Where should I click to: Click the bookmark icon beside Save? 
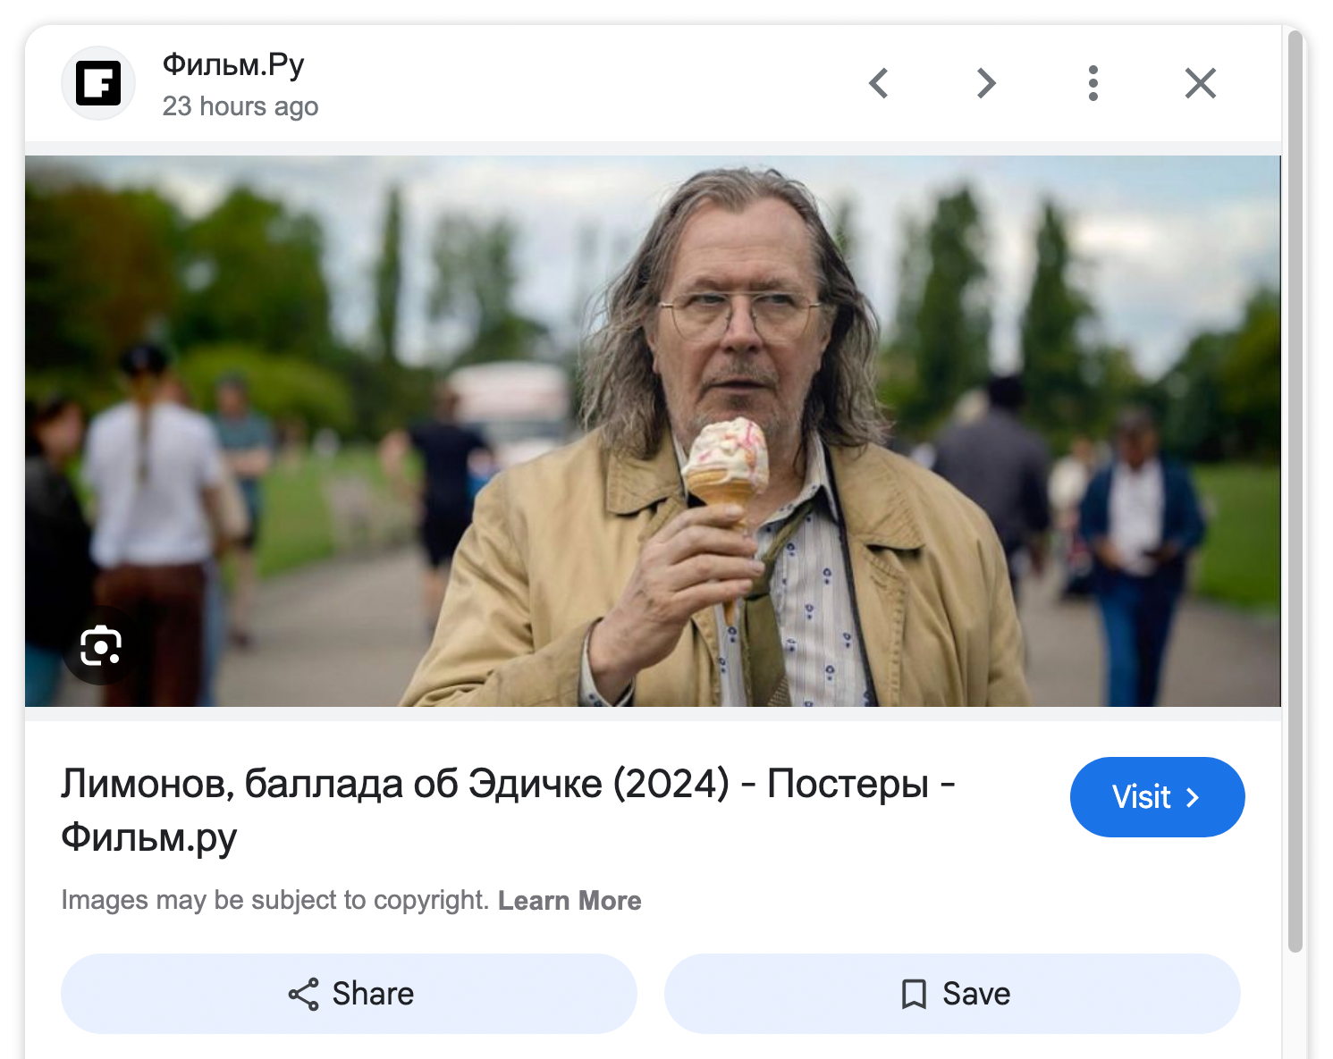[x=914, y=994]
